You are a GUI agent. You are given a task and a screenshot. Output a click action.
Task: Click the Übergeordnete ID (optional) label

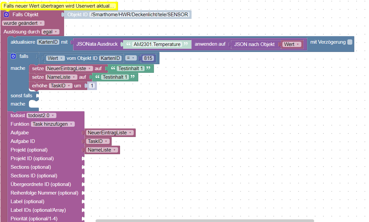tap(41, 184)
